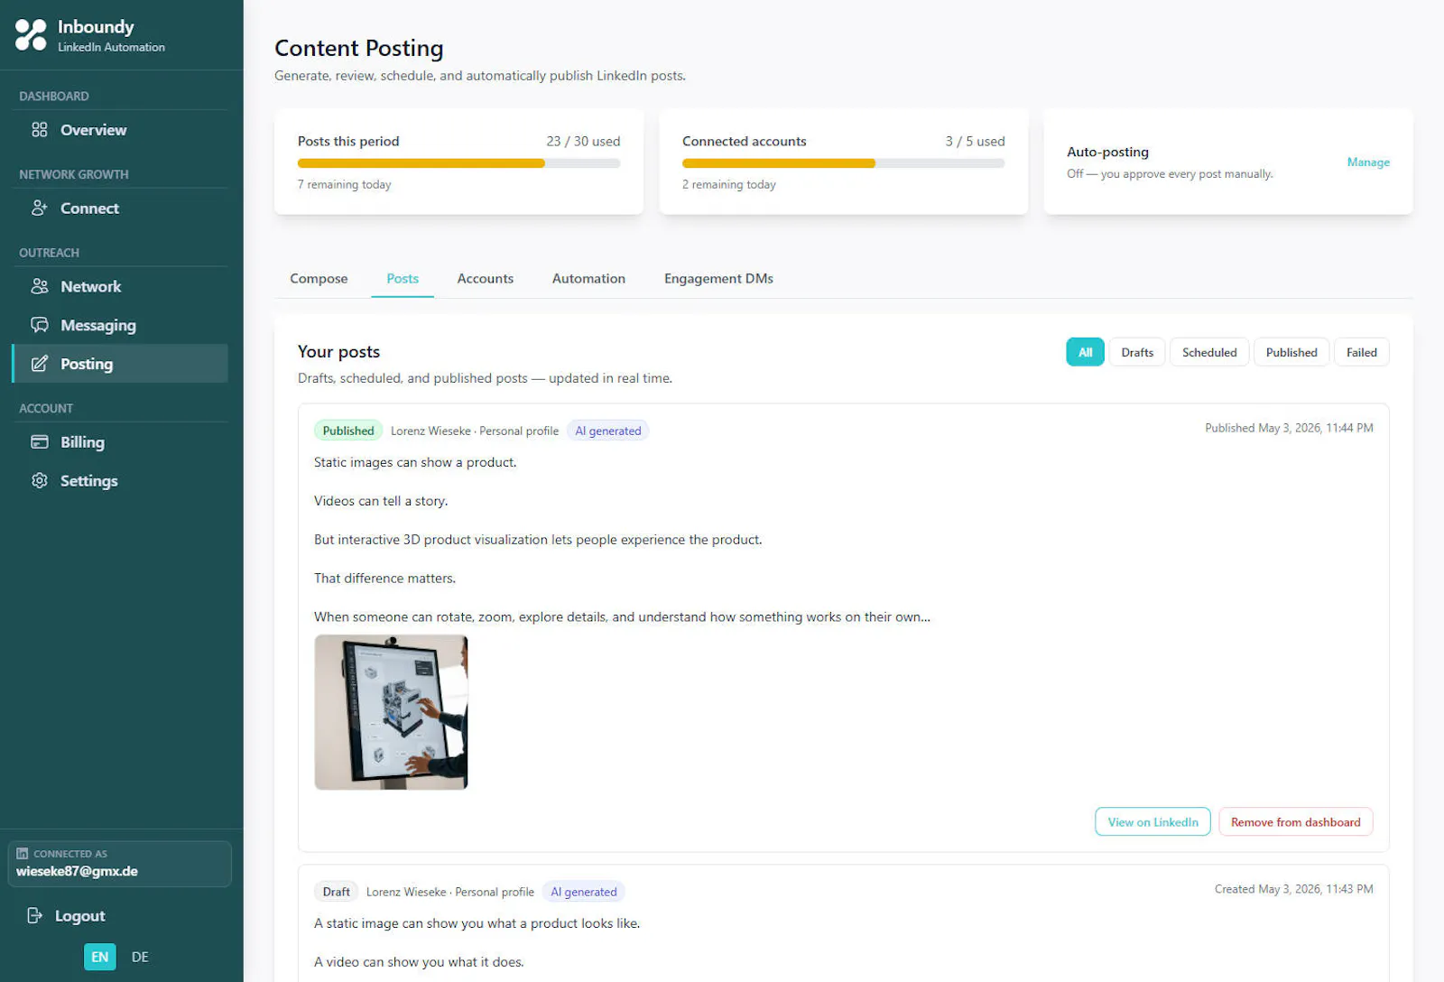Click the Logout door icon
Image resolution: width=1444 pixels, height=982 pixels.
tap(35, 916)
